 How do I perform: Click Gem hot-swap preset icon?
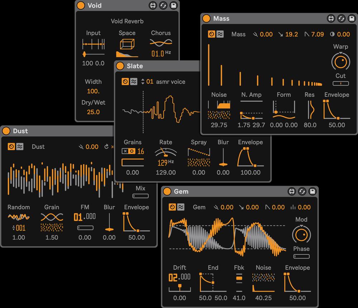(302, 191)
